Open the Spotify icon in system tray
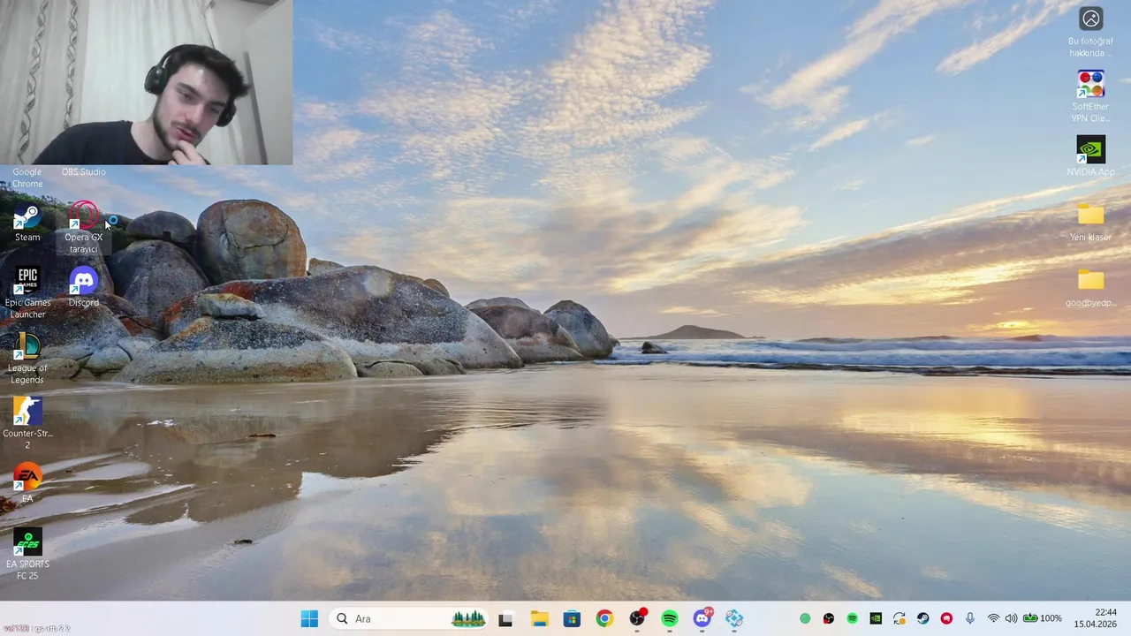The width and height of the screenshot is (1131, 636). point(852,618)
